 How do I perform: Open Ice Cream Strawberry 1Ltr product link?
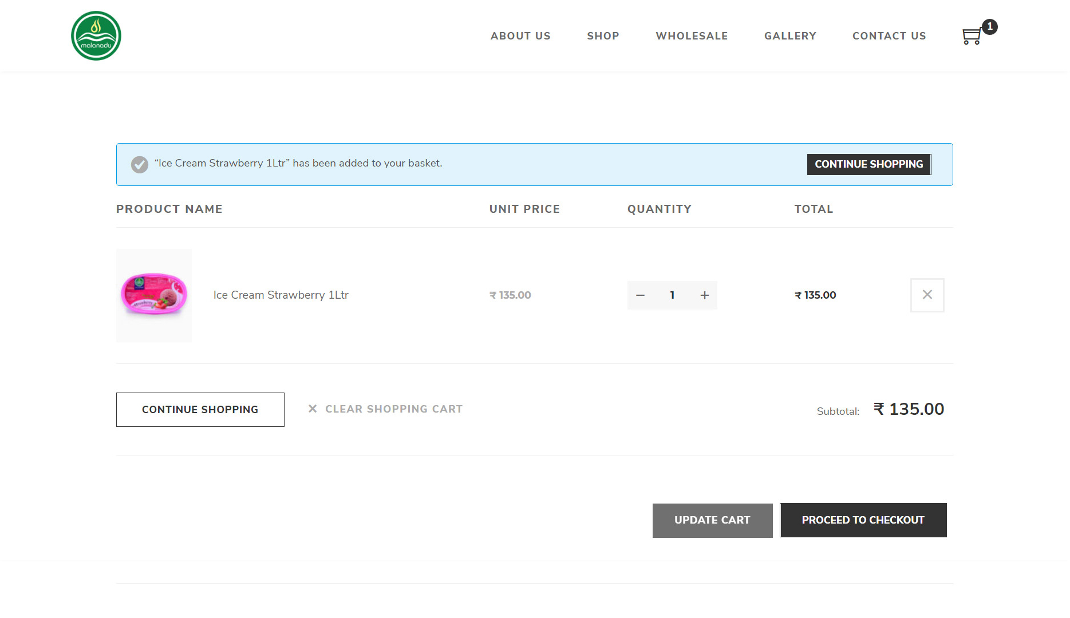coord(281,295)
